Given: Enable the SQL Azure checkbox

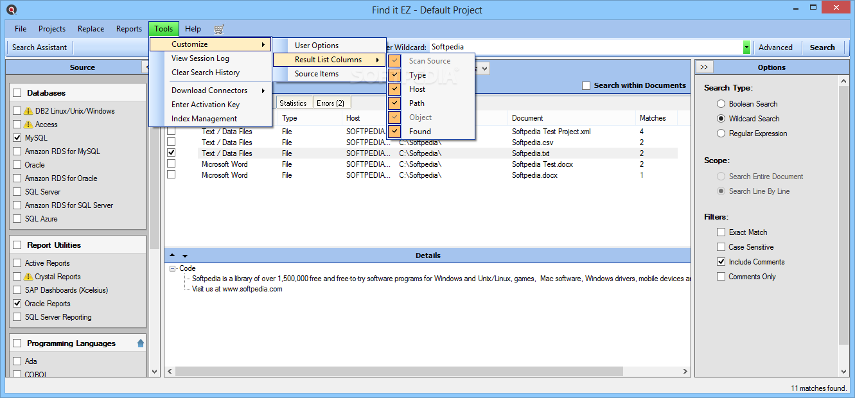Looking at the screenshot, I should pyautogui.click(x=17, y=219).
